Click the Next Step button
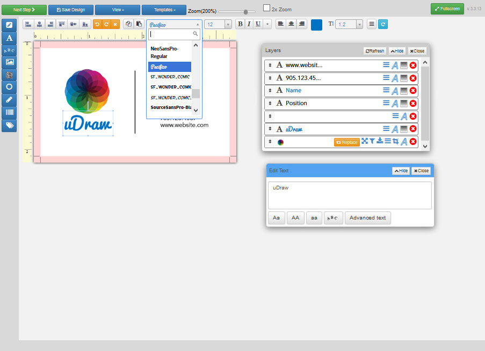 point(24,10)
